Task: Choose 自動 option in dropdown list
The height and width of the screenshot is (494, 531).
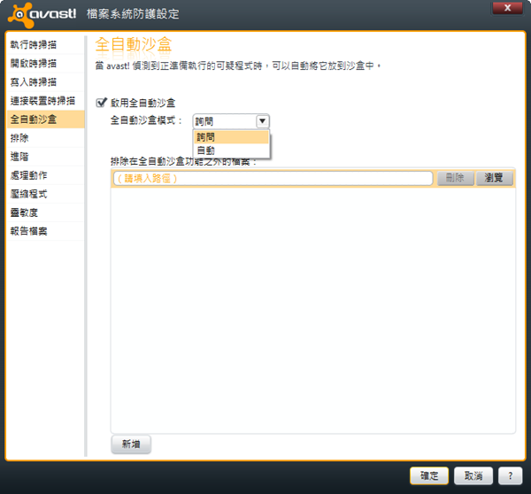Action: click(231, 151)
